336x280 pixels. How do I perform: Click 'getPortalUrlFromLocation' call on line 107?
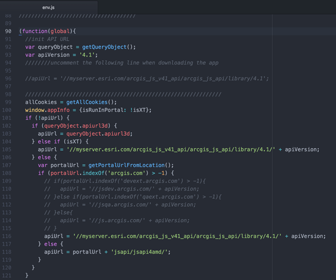point(127,165)
